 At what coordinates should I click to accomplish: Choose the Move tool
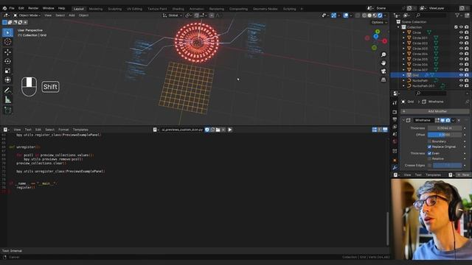8,52
